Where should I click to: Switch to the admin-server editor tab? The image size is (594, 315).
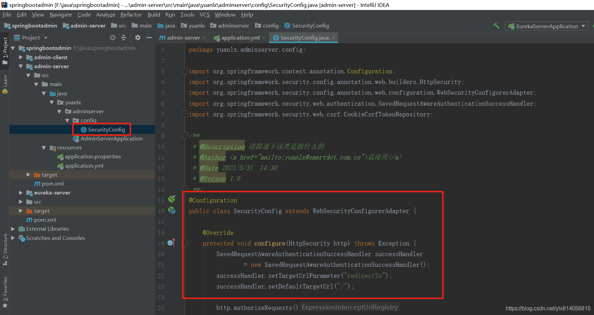pyautogui.click(x=183, y=38)
